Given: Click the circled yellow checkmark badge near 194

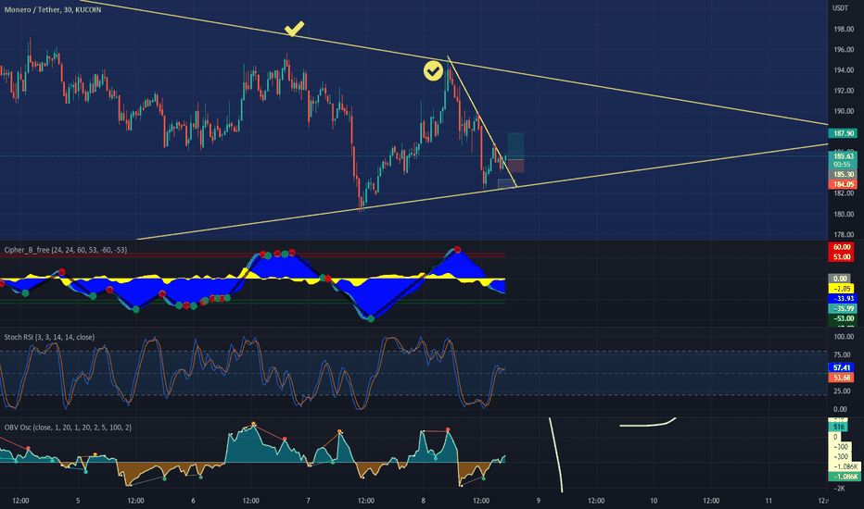Looking at the screenshot, I should (433, 70).
